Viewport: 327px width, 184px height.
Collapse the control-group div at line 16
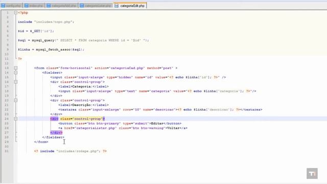click(x=16, y=82)
